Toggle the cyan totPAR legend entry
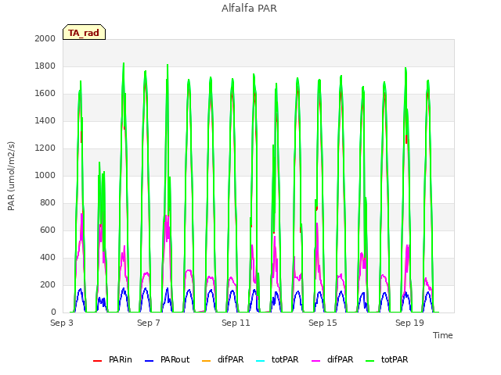The height and width of the screenshot is (375, 501). click(277, 359)
